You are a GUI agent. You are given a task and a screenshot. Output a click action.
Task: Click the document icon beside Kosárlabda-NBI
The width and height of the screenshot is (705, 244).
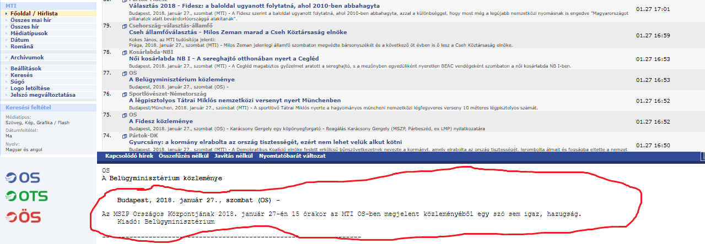(x=125, y=52)
